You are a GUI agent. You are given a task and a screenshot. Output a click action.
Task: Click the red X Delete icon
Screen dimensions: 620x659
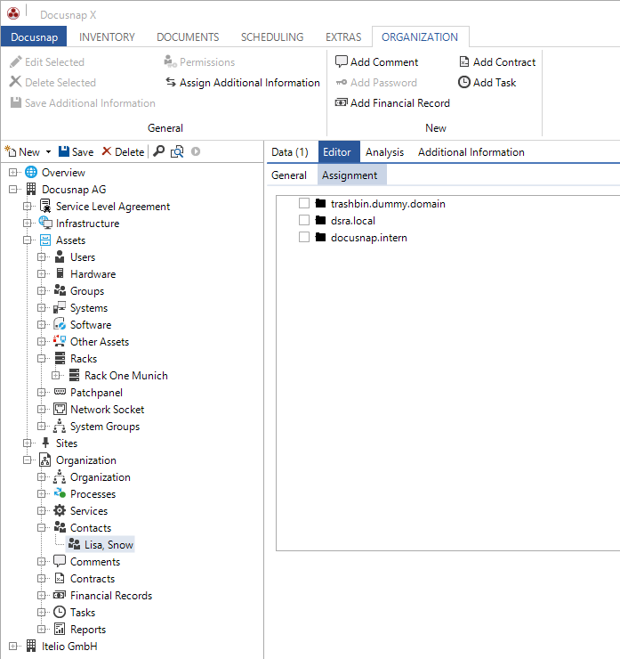pyautogui.click(x=107, y=151)
